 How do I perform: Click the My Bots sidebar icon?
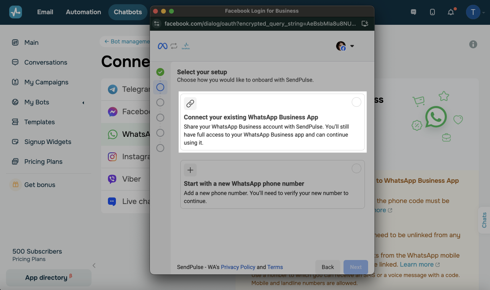tap(15, 102)
